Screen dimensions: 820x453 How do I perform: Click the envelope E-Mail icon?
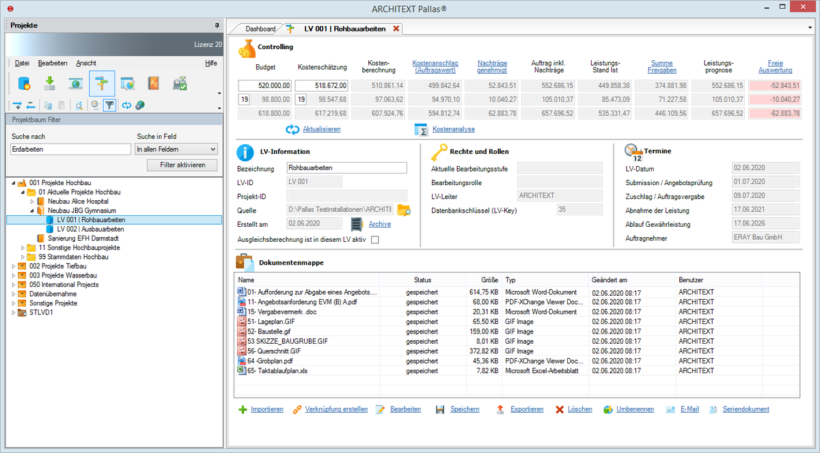[670, 409]
